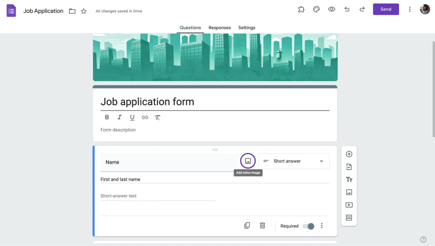
Task: Click the Send button
Action: 386,9
